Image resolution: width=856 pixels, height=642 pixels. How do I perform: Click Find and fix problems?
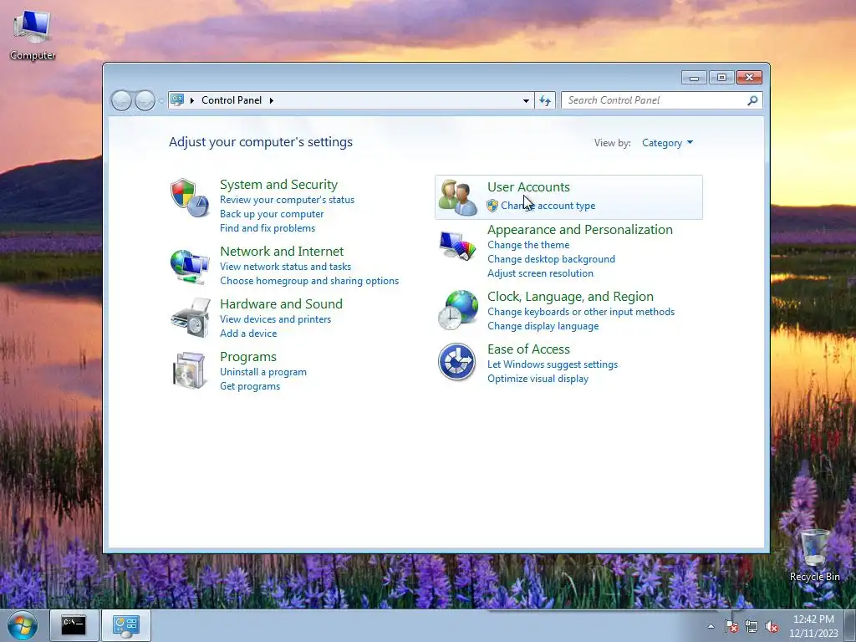(267, 228)
